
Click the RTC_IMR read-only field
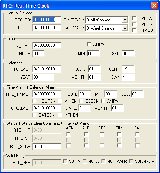click(47, 130)
